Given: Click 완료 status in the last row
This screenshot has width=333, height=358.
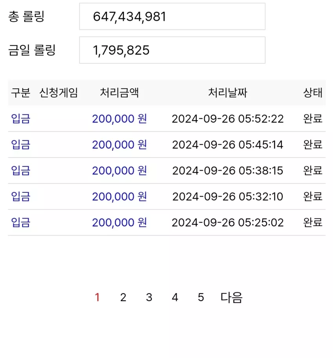Looking at the screenshot, I should click(313, 223).
